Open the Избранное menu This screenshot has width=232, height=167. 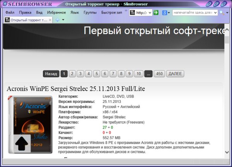pyautogui.click(x=56, y=13)
